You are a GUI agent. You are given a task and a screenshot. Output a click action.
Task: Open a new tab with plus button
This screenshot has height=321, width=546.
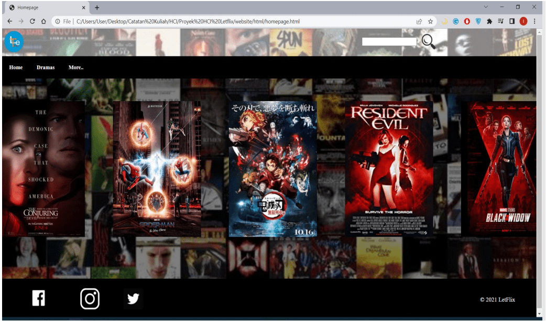click(97, 7)
